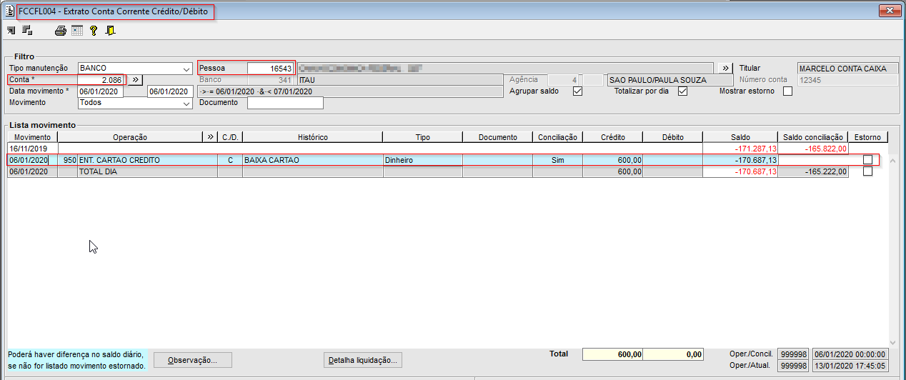This screenshot has height=380, width=906.
Task: Click the Tipo column header
Action: 423,137
